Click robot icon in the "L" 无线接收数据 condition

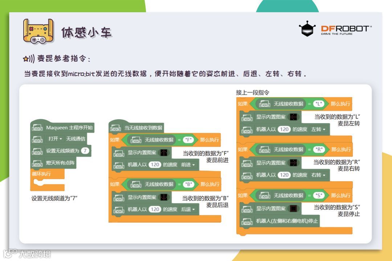coord(265,104)
